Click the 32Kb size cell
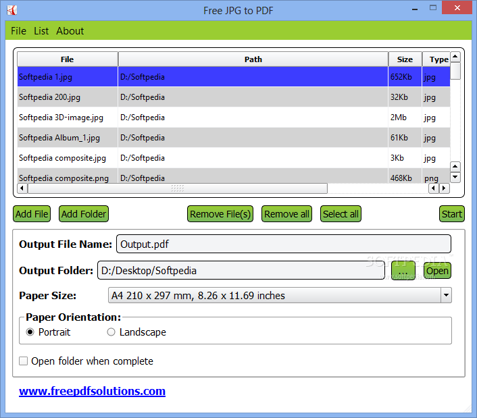Screen dimensions: 477x418 tap(405, 97)
